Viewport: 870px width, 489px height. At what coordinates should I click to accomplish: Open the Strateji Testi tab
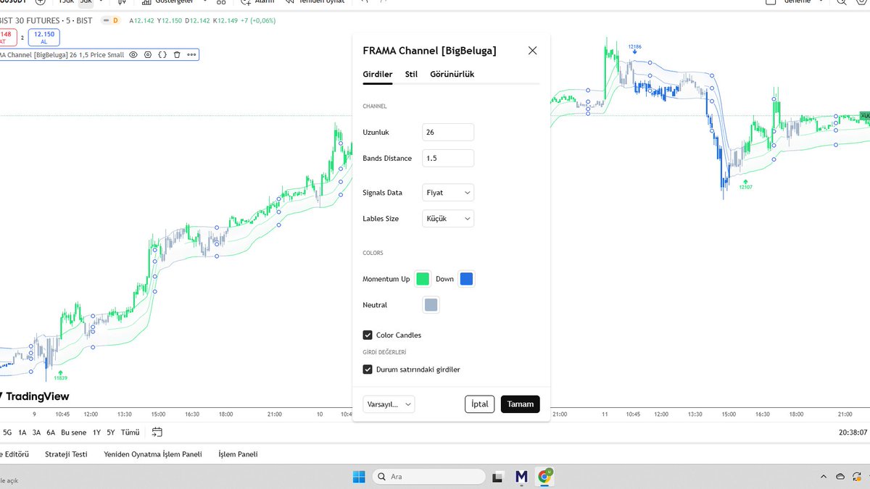pos(66,454)
